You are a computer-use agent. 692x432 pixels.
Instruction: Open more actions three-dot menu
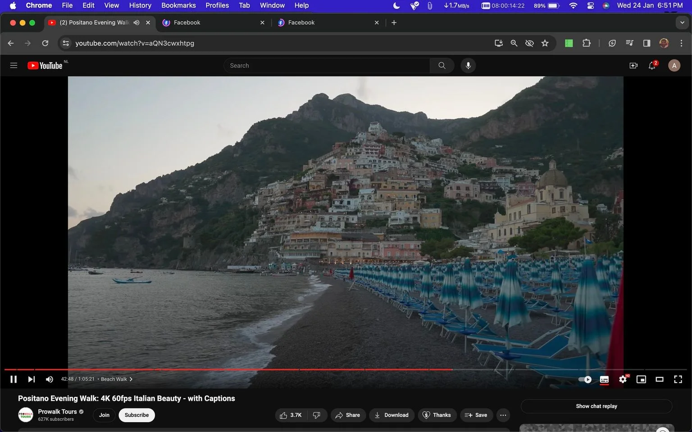click(x=503, y=415)
